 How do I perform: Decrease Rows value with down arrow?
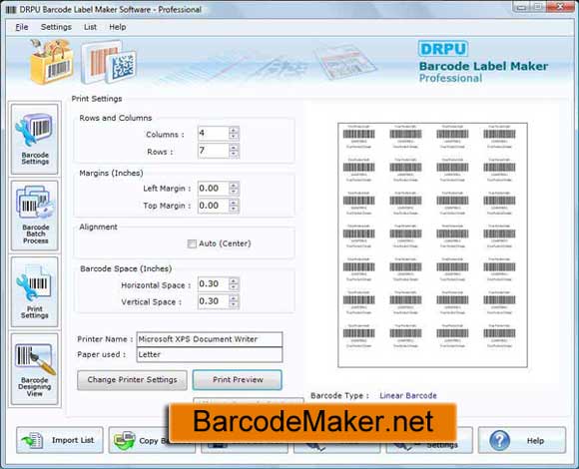click(234, 154)
